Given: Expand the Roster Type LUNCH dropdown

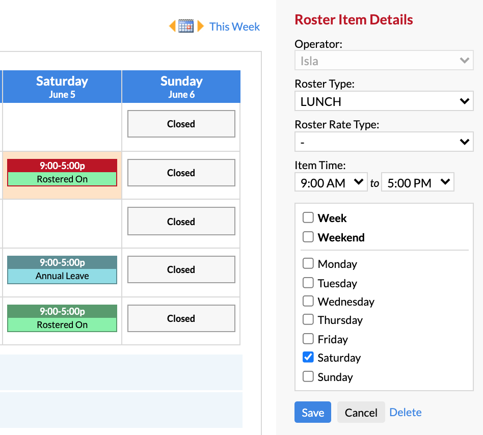Looking at the screenshot, I should [x=384, y=101].
